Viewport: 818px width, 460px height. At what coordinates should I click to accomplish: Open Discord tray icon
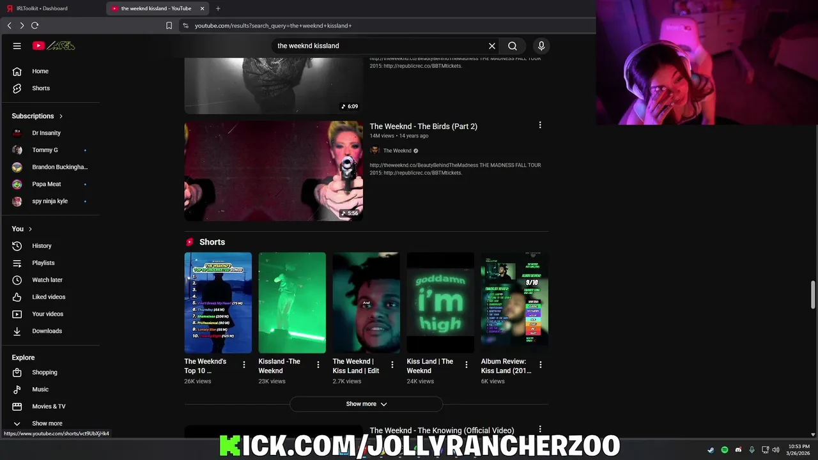point(738,450)
